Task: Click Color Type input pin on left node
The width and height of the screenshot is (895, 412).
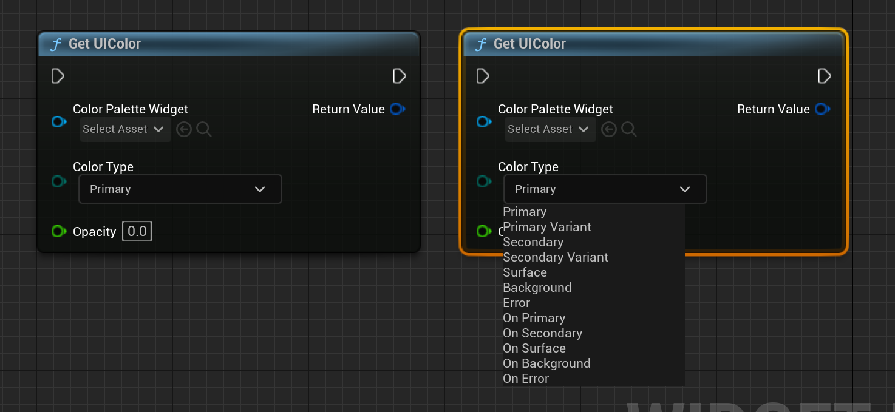Action: point(59,181)
